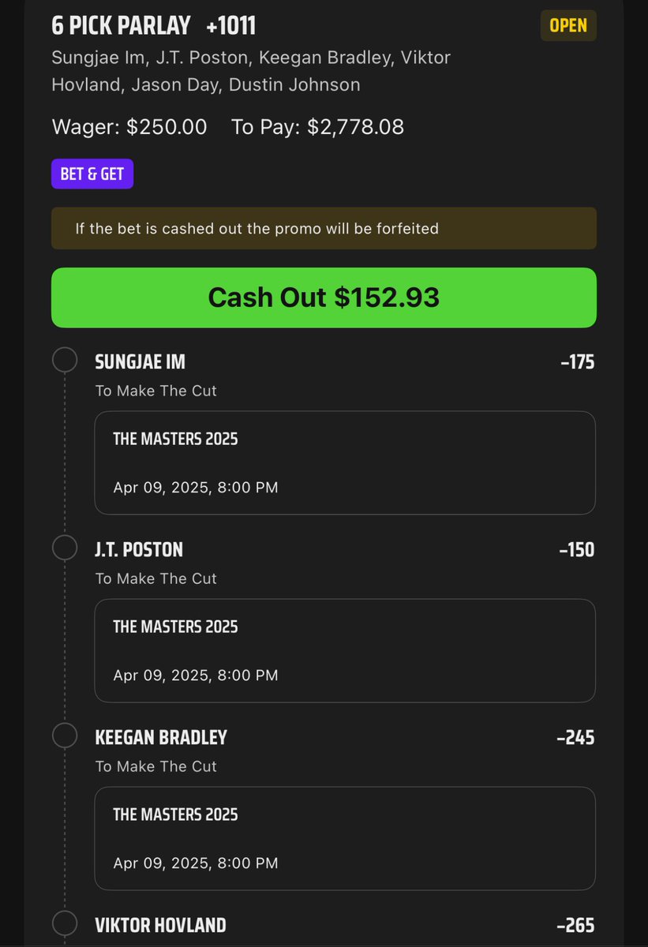Select the Viktor Hovland leg status circle
The width and height of the screenshot is (648, 947).
click(x=65, y=923)
